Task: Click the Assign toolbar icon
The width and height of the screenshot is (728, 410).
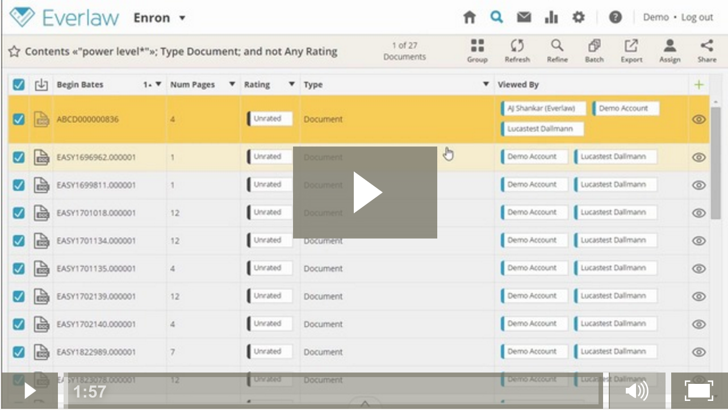Action: click(x=670, y=51)
